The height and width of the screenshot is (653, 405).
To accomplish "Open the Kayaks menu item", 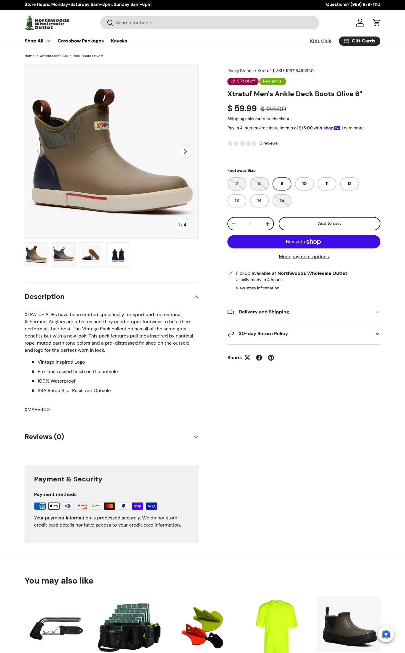I will pos(119,41).
